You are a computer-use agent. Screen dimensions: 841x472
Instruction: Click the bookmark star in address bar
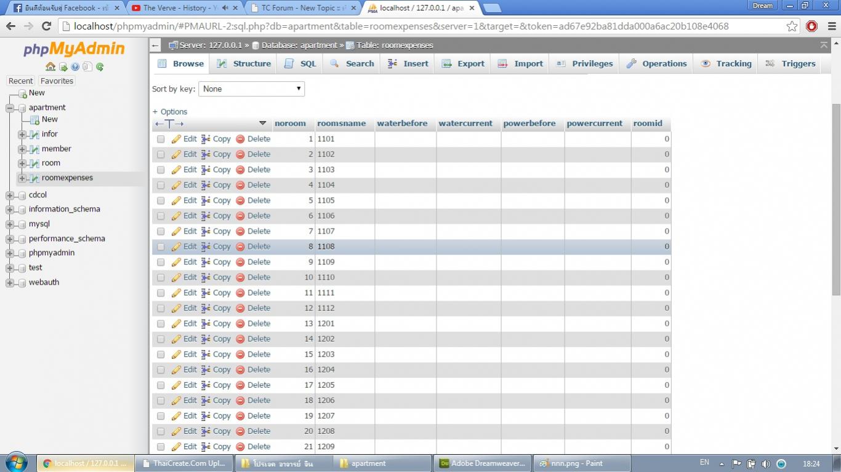click(x=792, y=26)
